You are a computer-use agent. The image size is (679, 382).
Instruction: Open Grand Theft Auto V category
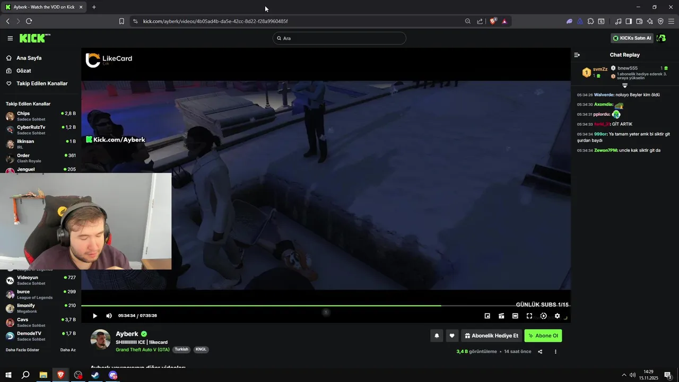tap(143, 350)
